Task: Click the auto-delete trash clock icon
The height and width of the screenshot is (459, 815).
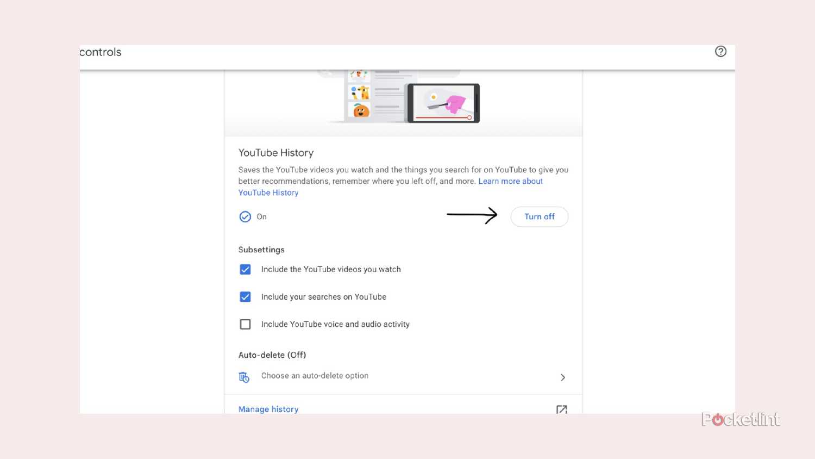Action: [x=244, y=377]
